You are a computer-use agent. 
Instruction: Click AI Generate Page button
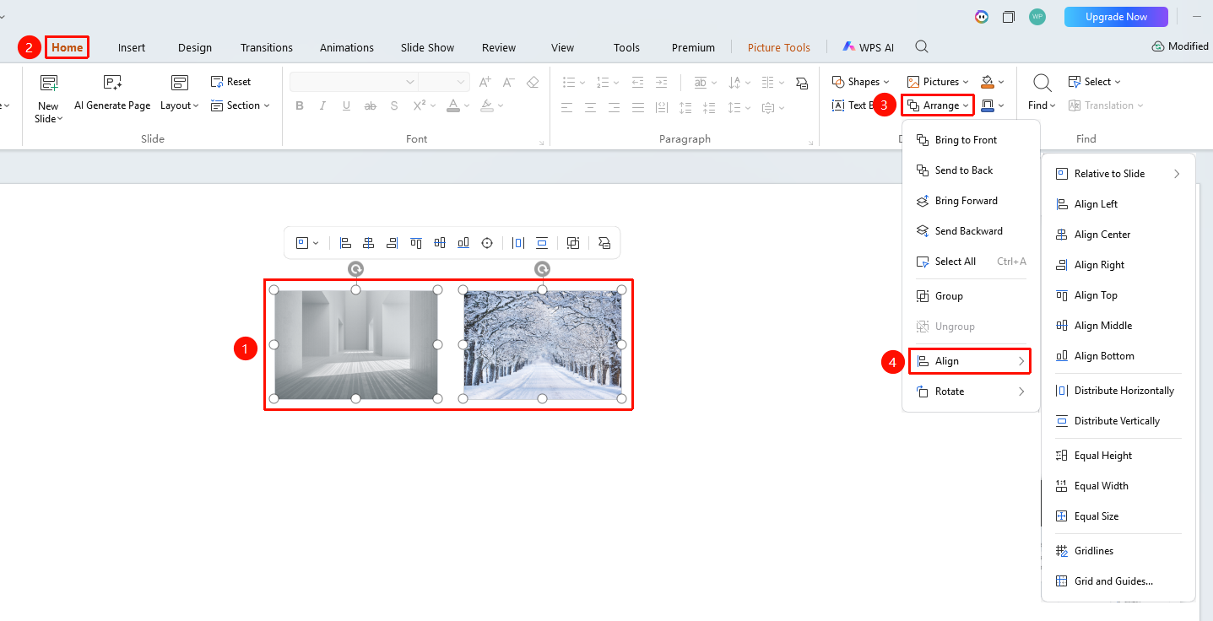112,94
